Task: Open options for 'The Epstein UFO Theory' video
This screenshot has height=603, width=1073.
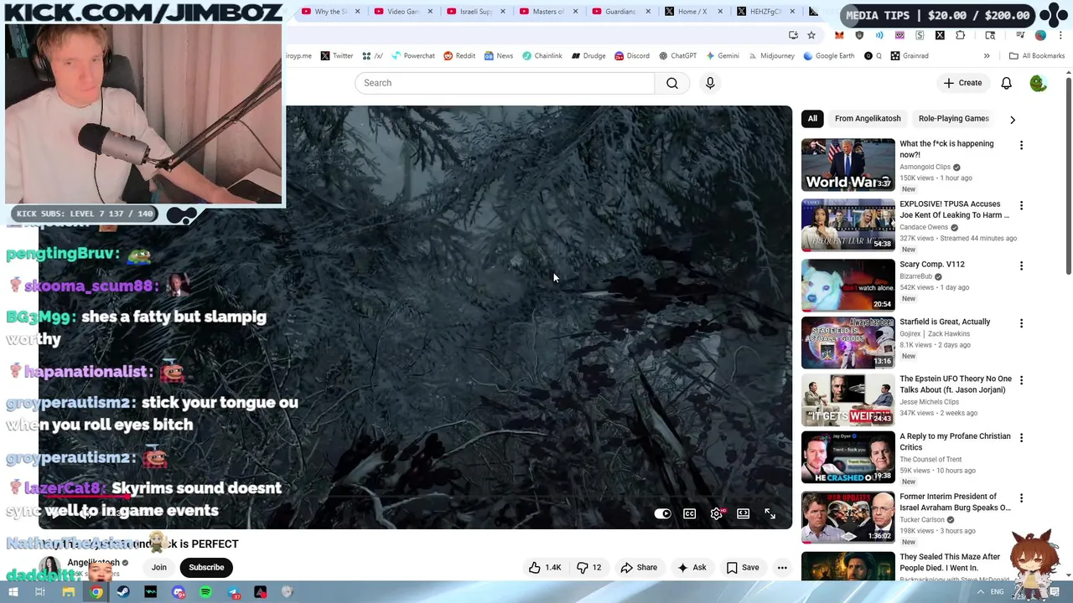Action: click(1021, 380)
